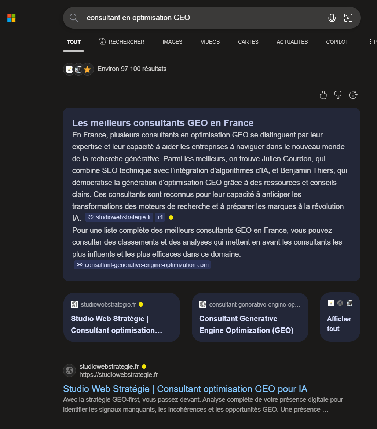The height and width of the screenshot is (429, 377).
Task: Open visual search camera icon
Action: [348, 18]
